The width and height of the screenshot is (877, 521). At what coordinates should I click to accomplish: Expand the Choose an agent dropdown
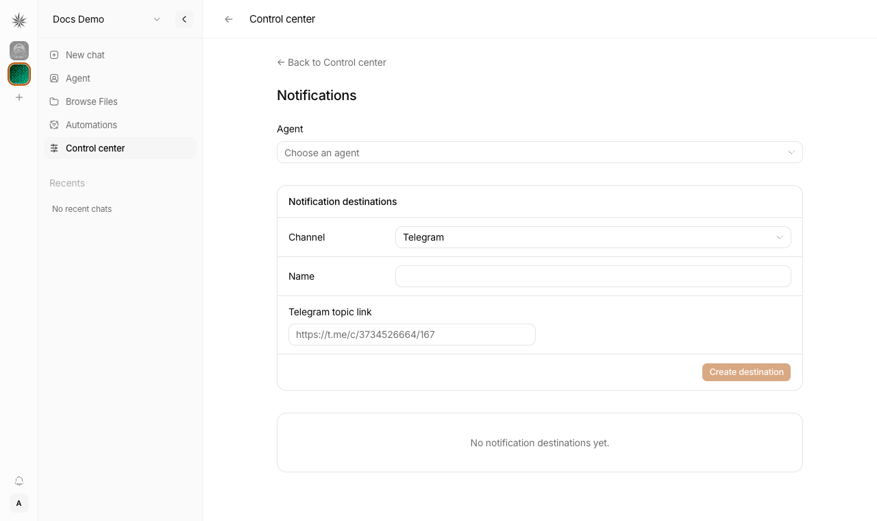coord(540,152)
